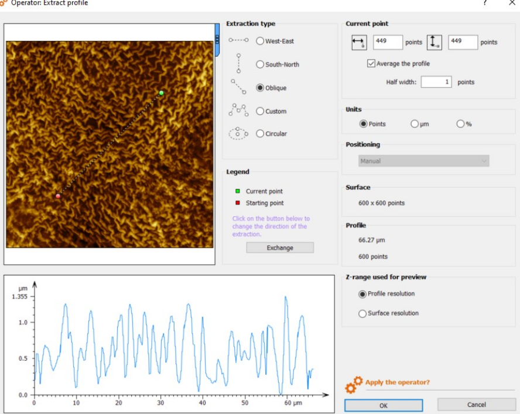Click the Cancel button
Image resolution: width=520 pixels, height=414 pixels.
click(x=476, y=405)
